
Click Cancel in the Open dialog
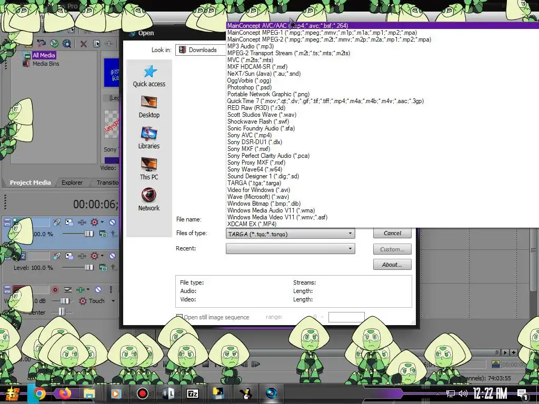tap(392, 233)
